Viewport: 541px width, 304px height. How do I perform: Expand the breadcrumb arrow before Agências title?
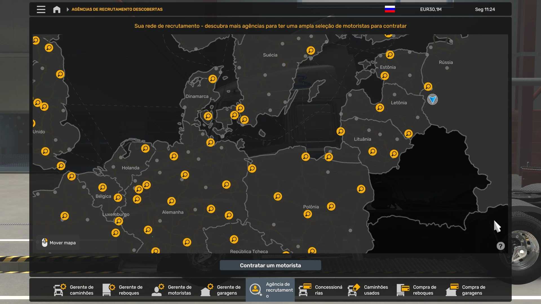[68, 9]
